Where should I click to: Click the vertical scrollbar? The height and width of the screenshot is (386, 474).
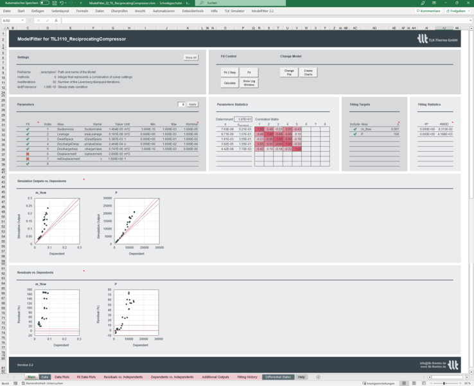471,199
